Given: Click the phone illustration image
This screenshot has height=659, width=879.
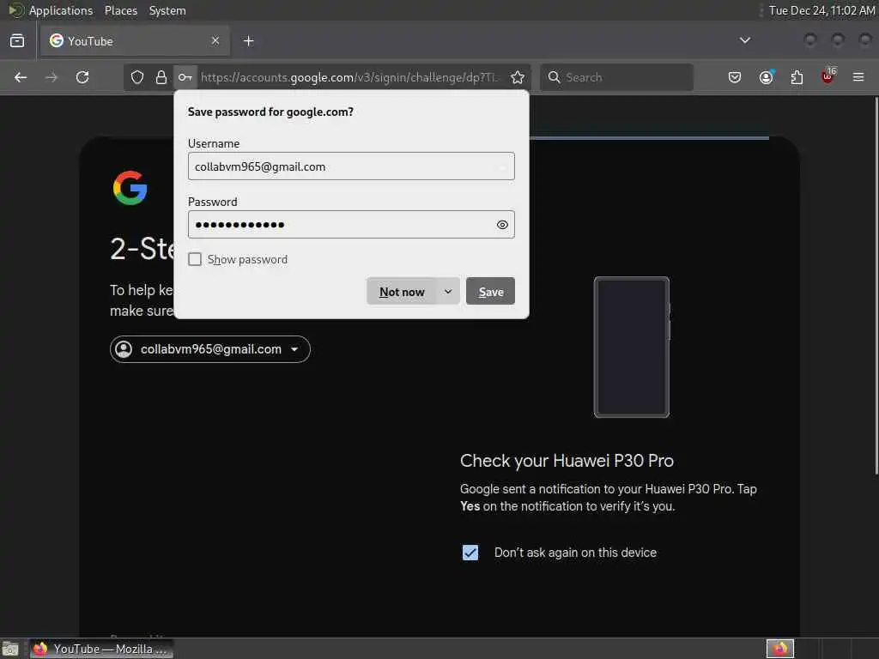Looking at the screenshot, I should click(632, 347).
